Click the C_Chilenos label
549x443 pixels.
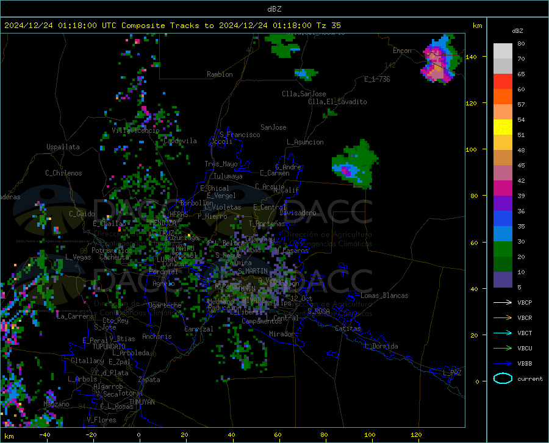coord(63,173)
